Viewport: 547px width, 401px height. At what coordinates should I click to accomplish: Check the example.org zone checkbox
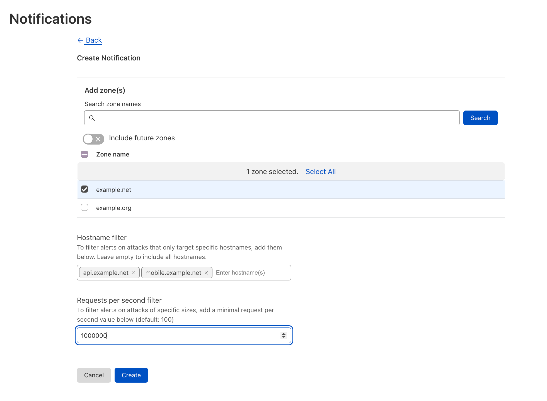point(84,207)
